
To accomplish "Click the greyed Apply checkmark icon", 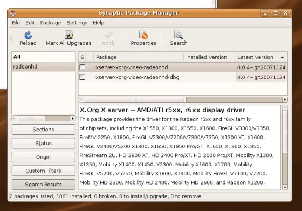I will [x=109, y=35].
